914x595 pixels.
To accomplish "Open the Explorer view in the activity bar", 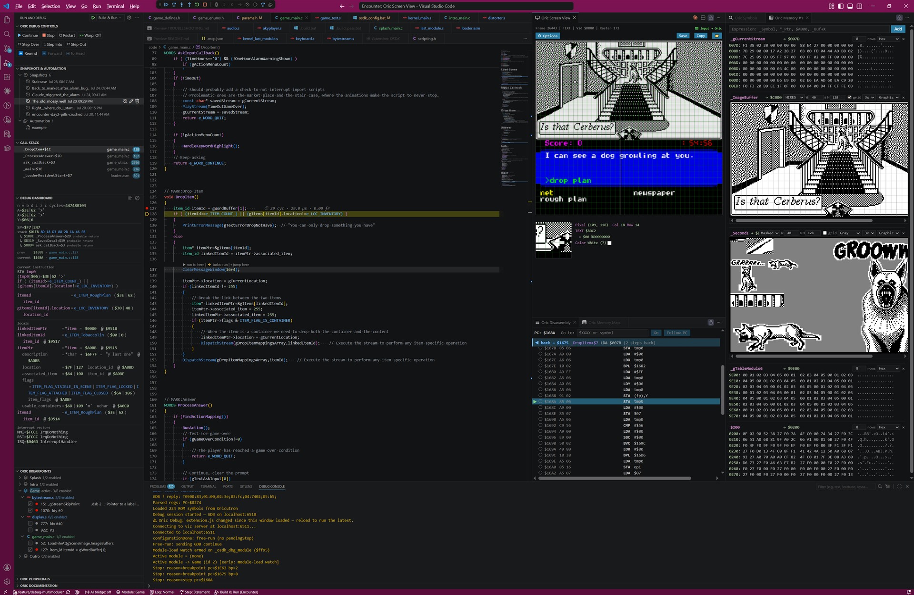I will pyautogui.click(x=7, y=20).
